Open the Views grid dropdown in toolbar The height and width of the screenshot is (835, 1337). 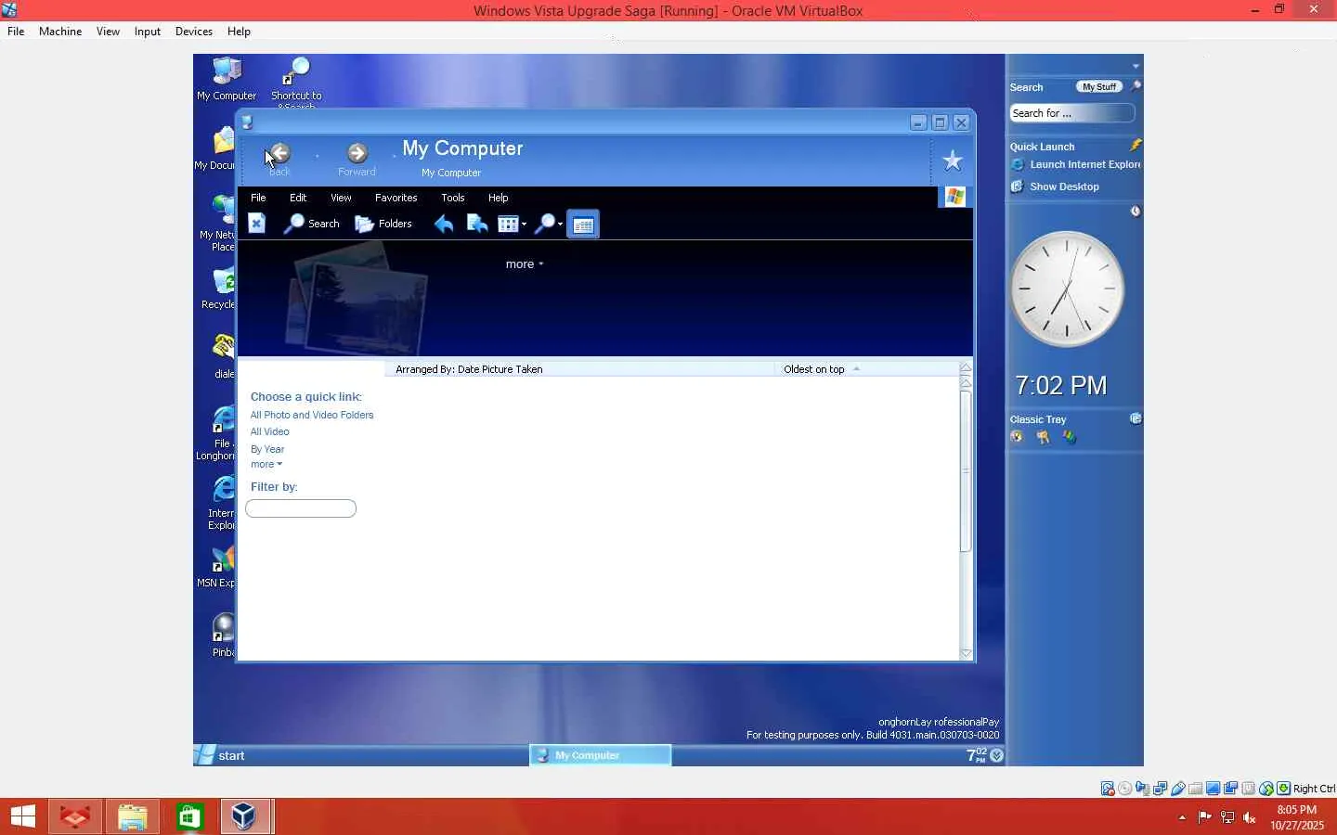tap(512, 224)
